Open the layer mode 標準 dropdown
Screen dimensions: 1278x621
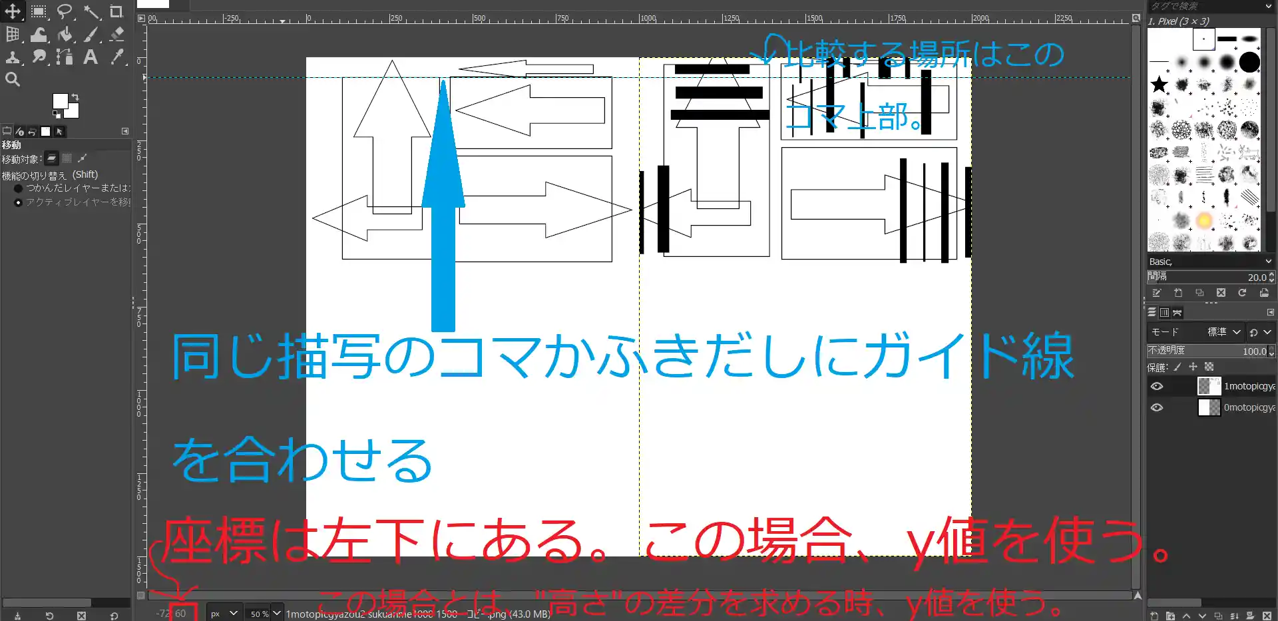1225,331
